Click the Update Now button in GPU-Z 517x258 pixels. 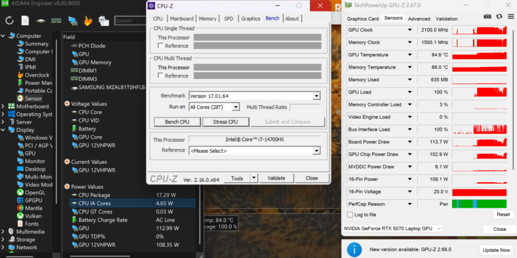[x=496, y=250]
